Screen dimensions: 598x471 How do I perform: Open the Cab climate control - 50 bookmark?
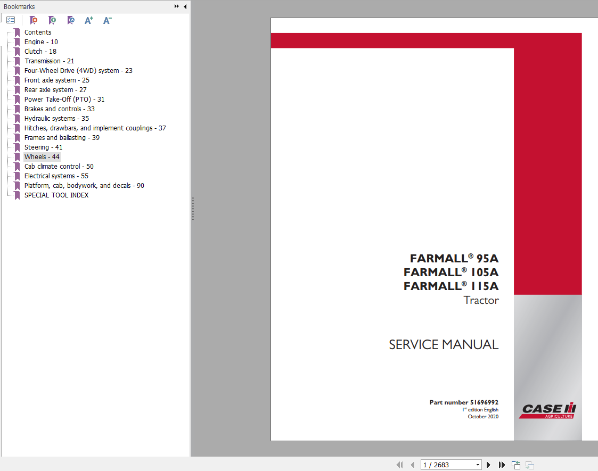point(59,166)
